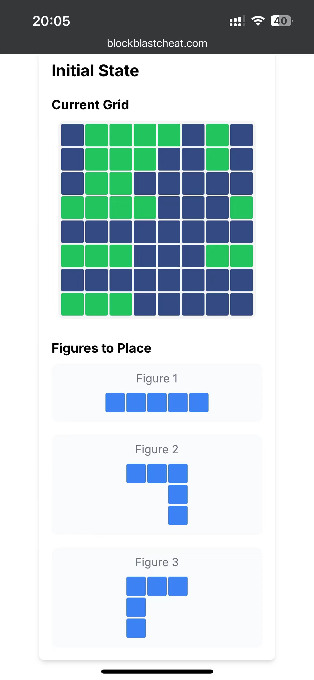Tap the 20:05 clock in status bar
This screenshot has height=680, width=314.
coord(51,21)
